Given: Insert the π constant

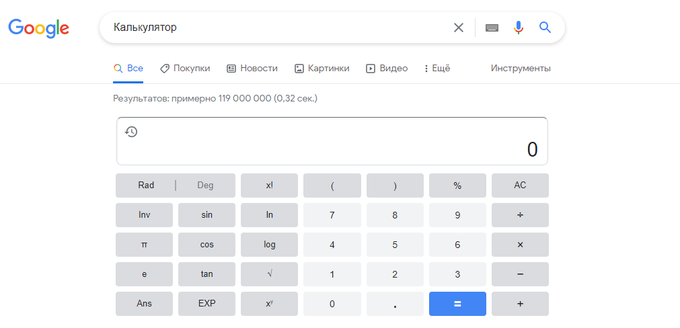Looking at the screenshot, I should tap(145, 245).
